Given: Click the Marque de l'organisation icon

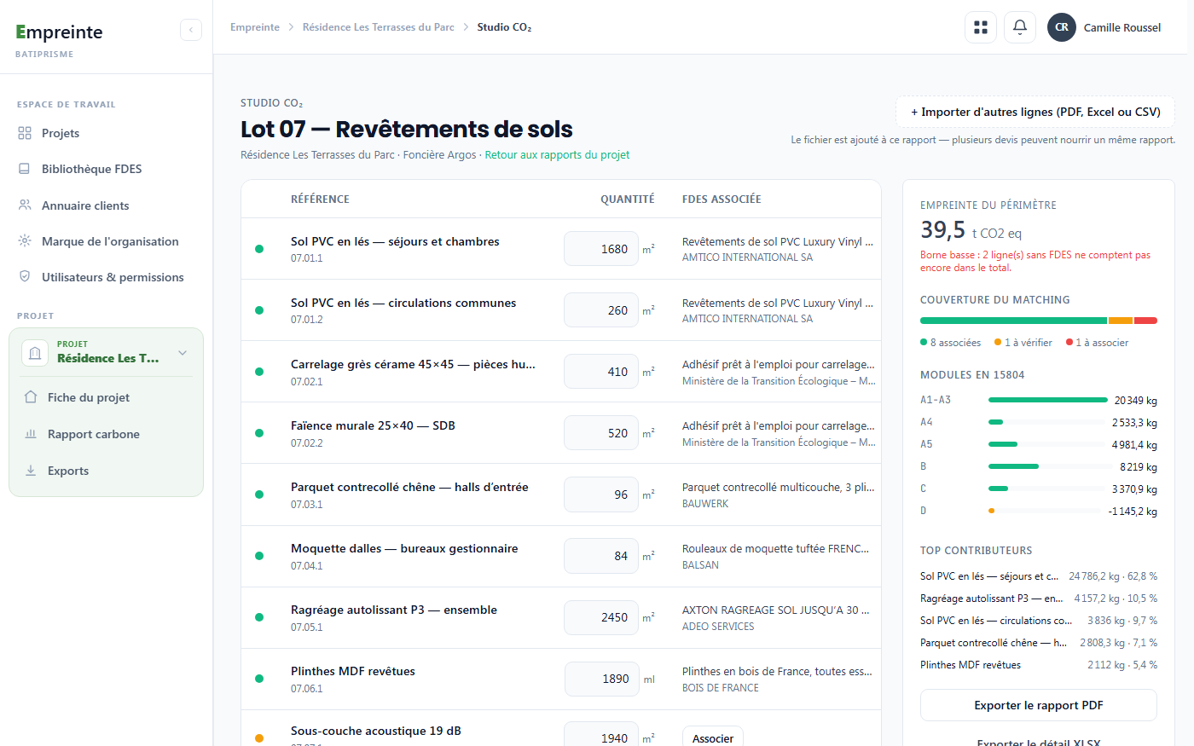Looking at the screenshot, I should (x=25, y=241).
